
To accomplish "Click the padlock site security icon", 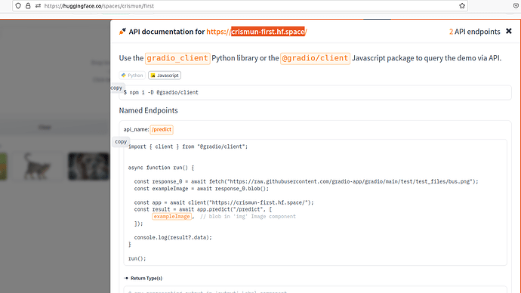I will point(28,5).
